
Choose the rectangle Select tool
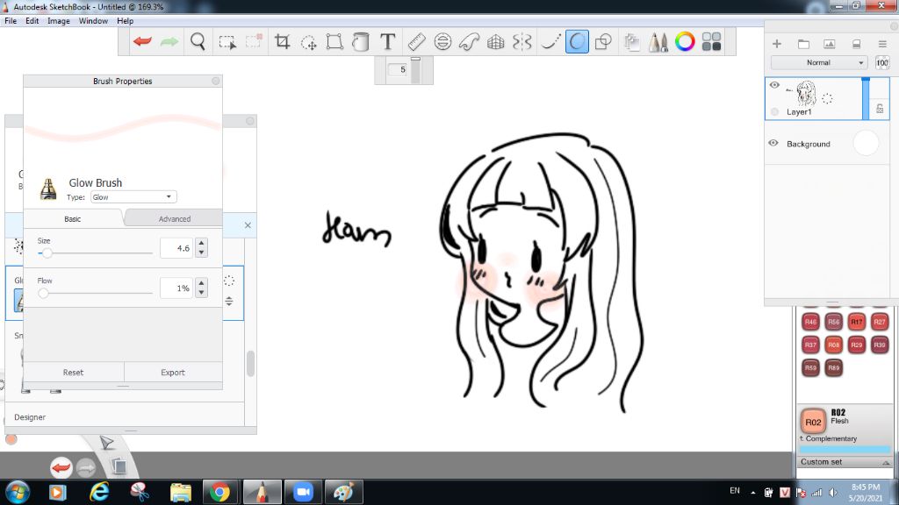(227, 42)
